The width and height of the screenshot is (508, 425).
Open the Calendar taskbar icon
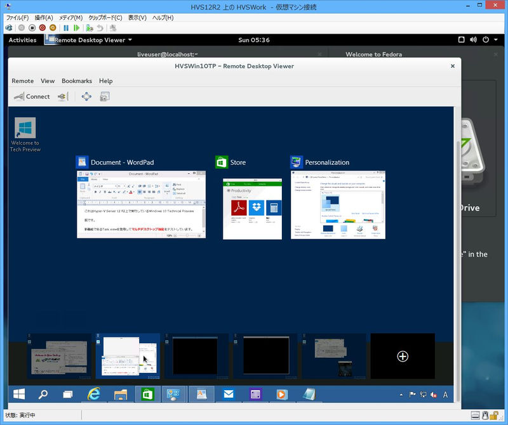click(255, 395)
